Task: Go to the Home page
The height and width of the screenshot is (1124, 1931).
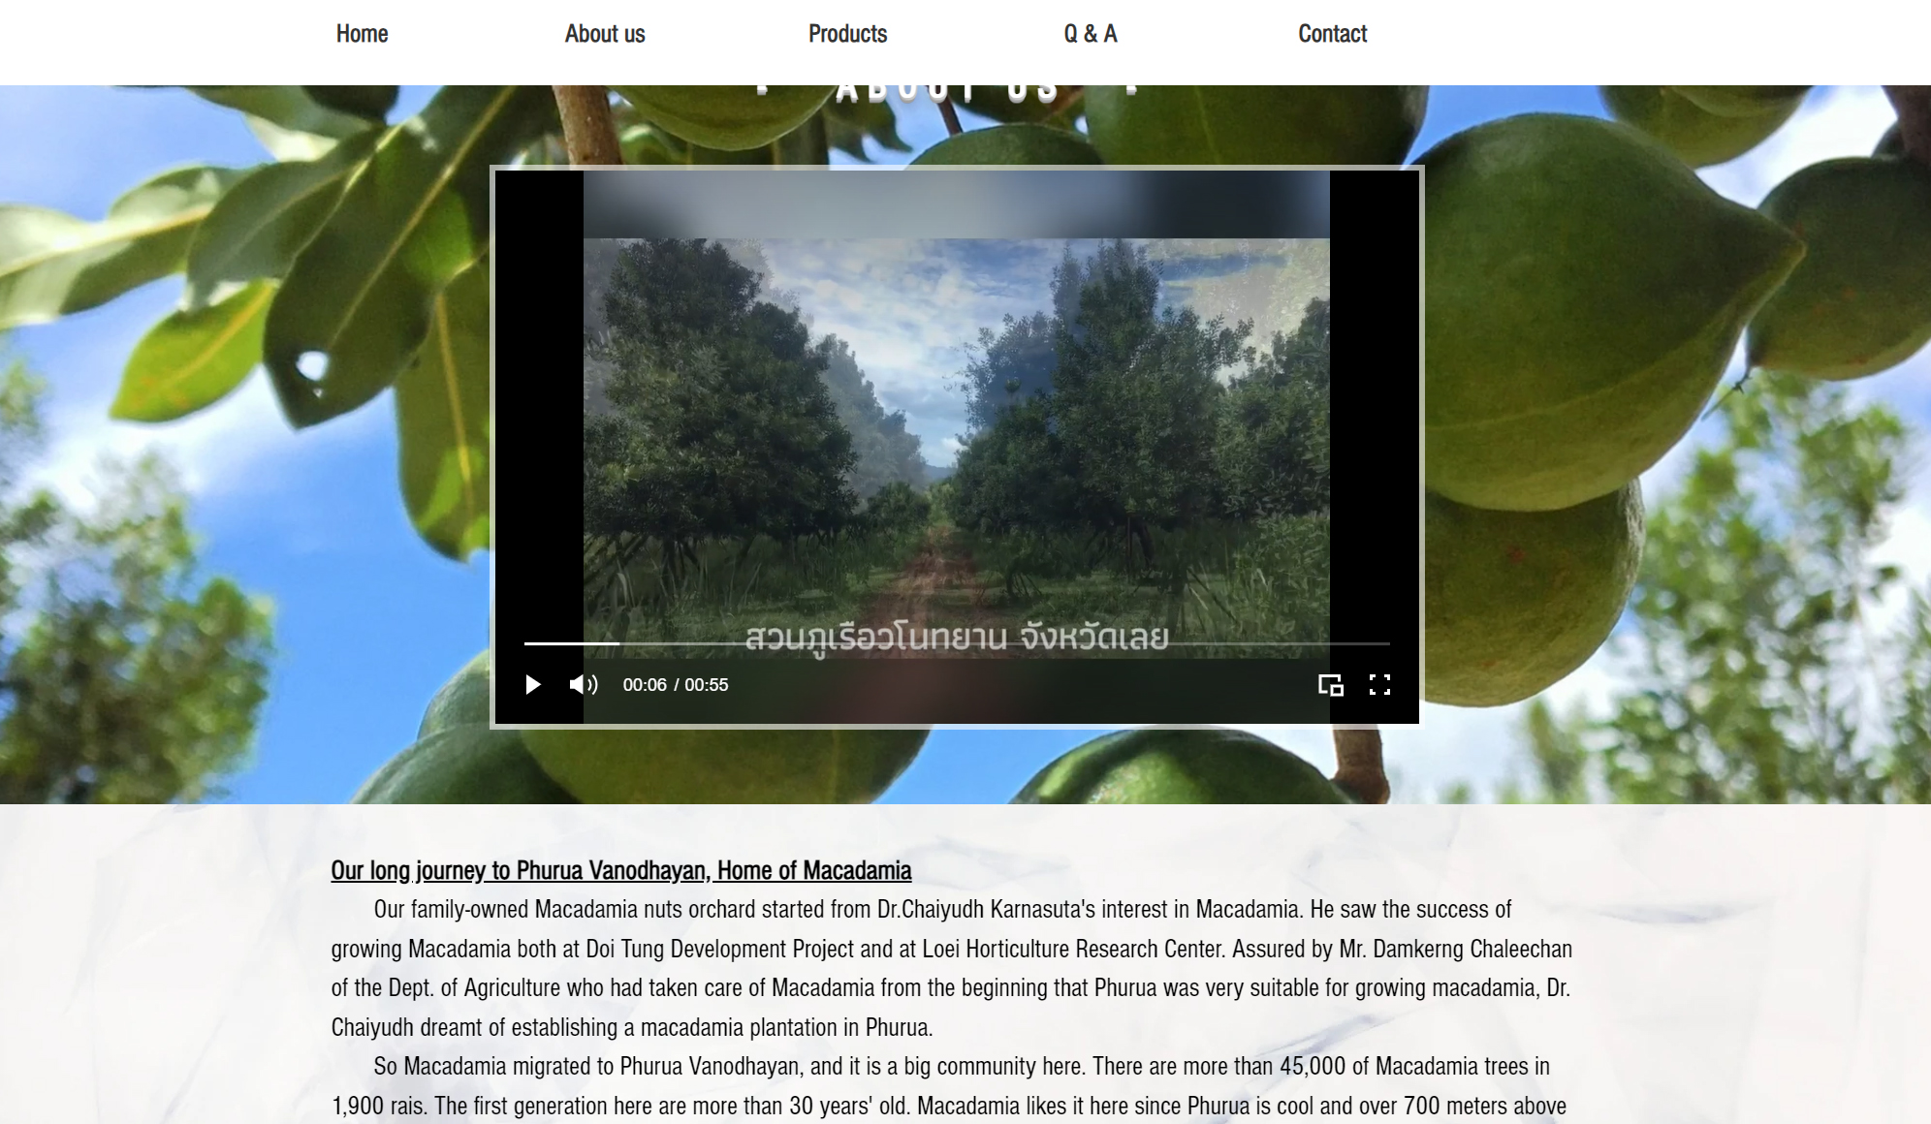Action: tap(362, 34)
